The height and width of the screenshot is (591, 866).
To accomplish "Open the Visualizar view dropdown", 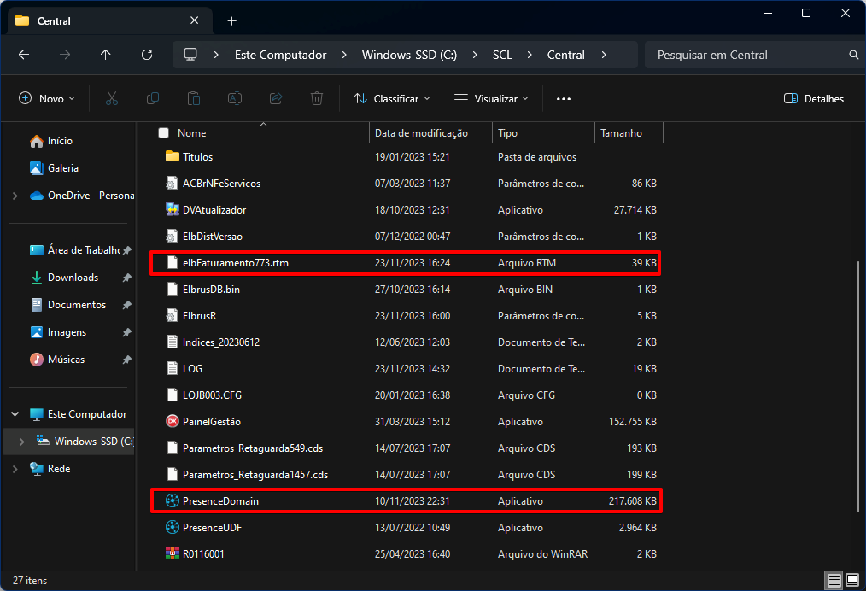I will point(491,99).
